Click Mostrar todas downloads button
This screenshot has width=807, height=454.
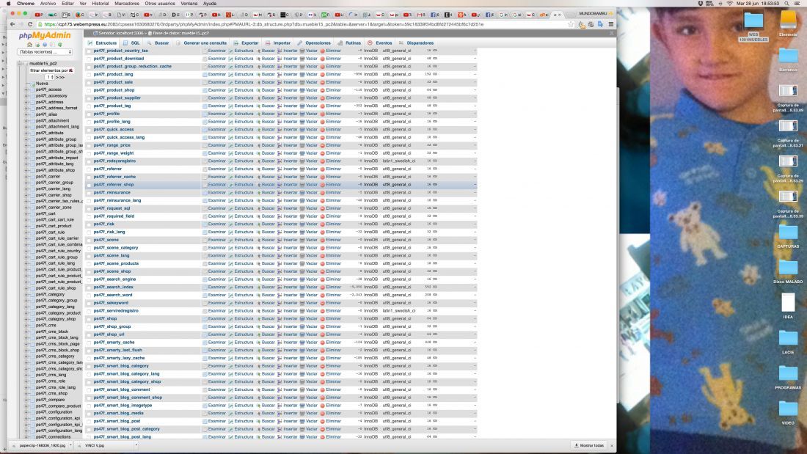(589, 445)
